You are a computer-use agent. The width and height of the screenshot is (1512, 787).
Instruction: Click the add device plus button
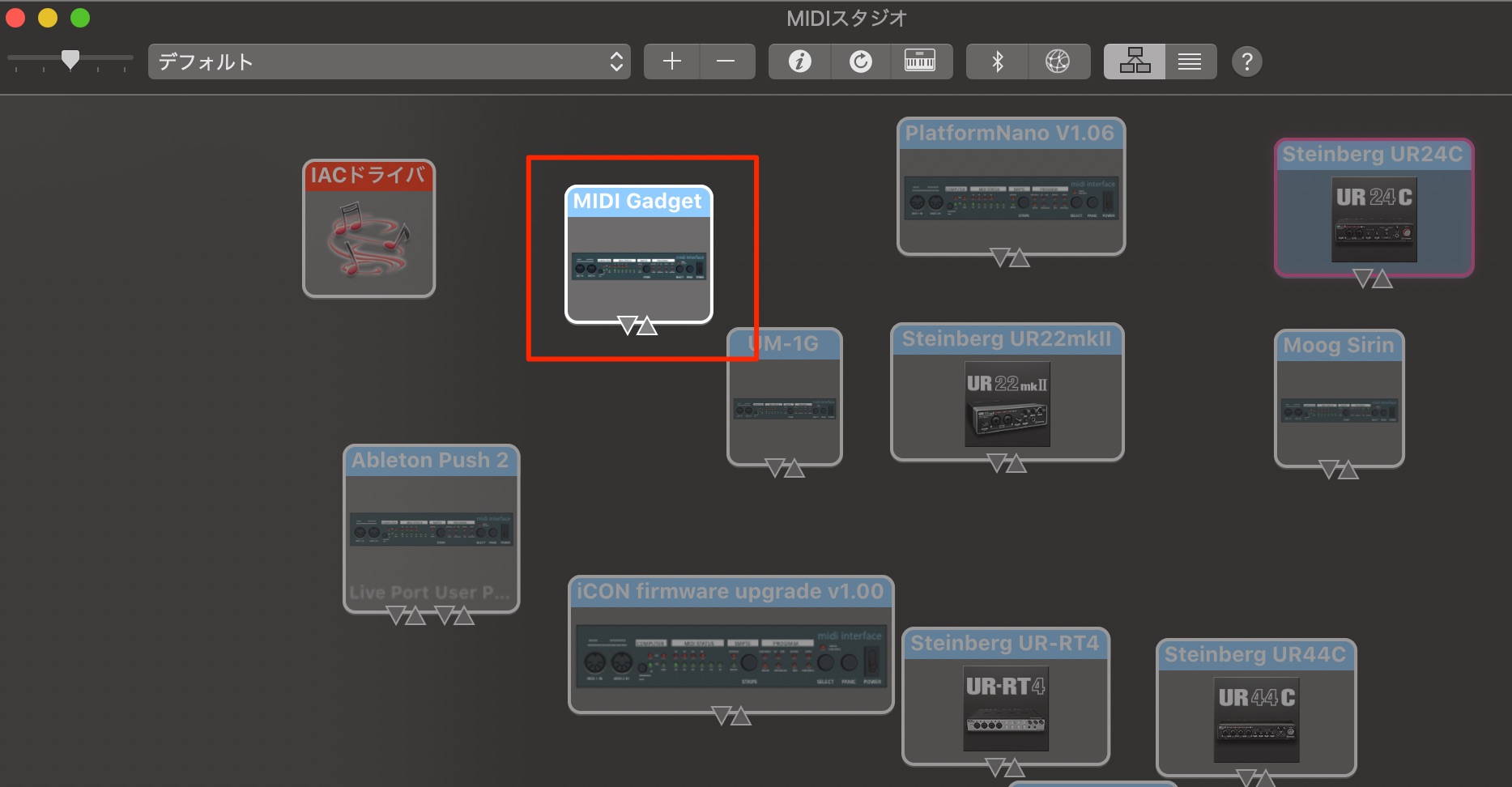pos(671,62)
